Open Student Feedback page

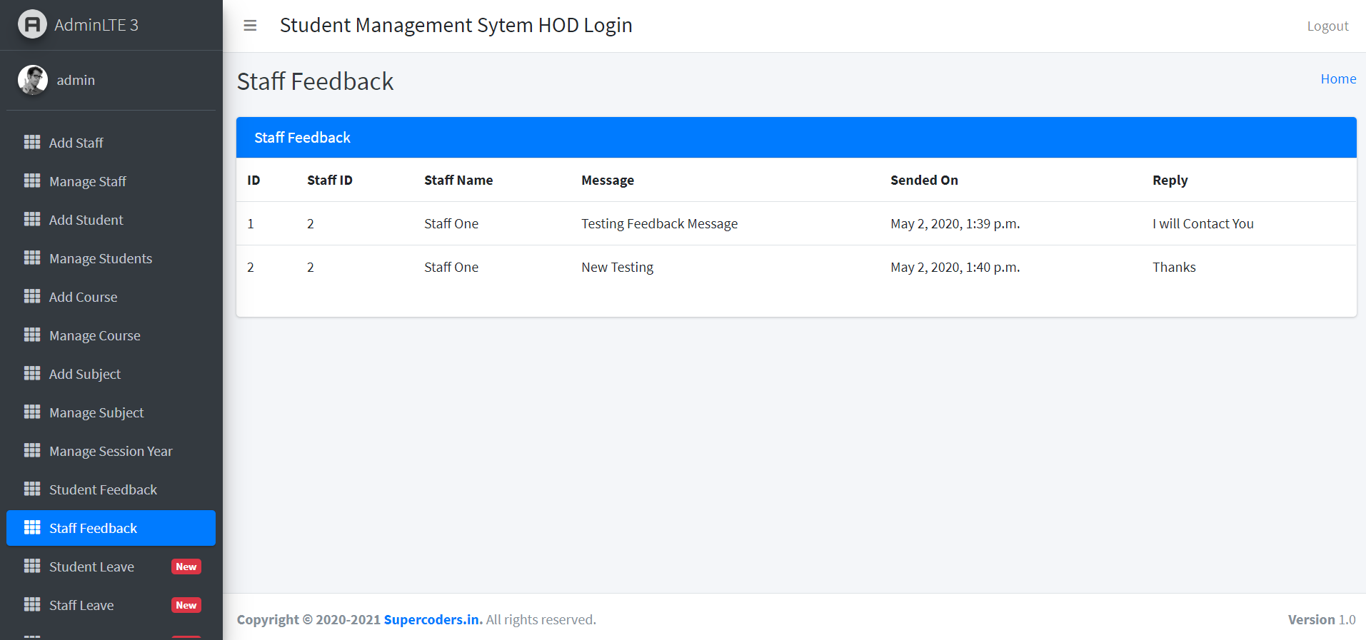click(x=111, y=489)
